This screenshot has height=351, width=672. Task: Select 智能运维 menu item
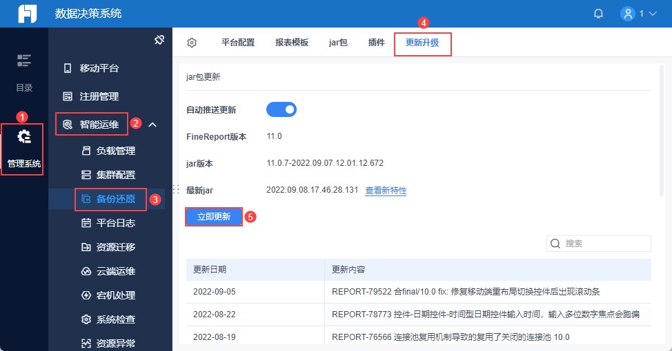coord(99,125)
